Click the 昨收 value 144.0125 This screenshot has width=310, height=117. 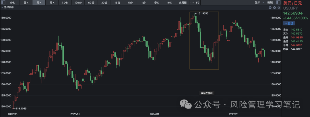297,49
